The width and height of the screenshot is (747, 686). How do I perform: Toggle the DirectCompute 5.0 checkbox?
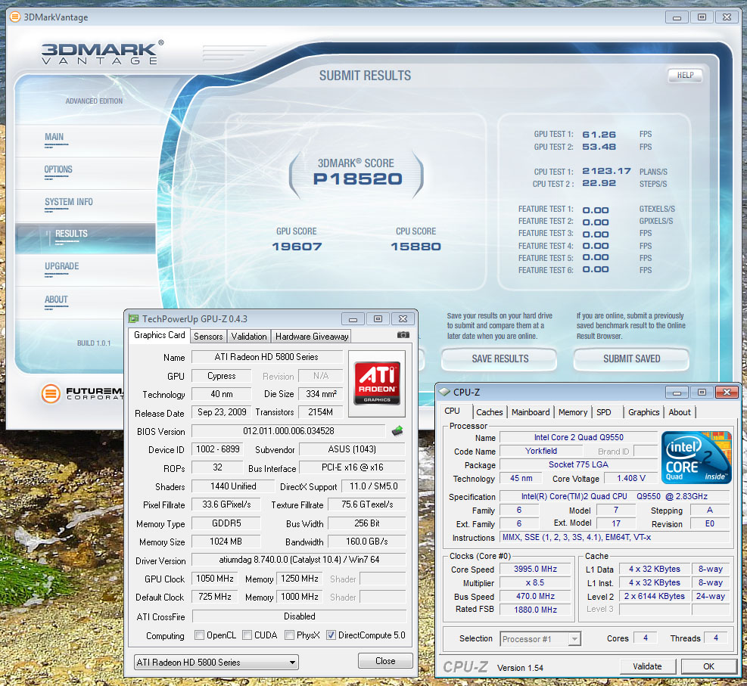(x=331, y=635)
